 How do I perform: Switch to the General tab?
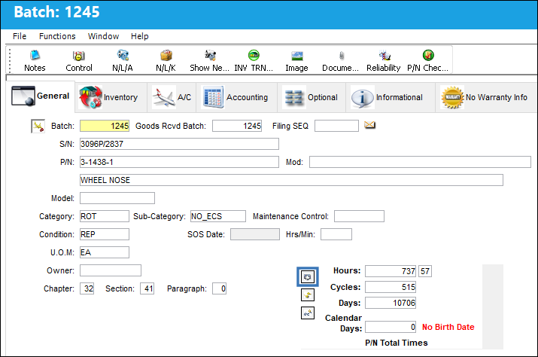(41, 96)
